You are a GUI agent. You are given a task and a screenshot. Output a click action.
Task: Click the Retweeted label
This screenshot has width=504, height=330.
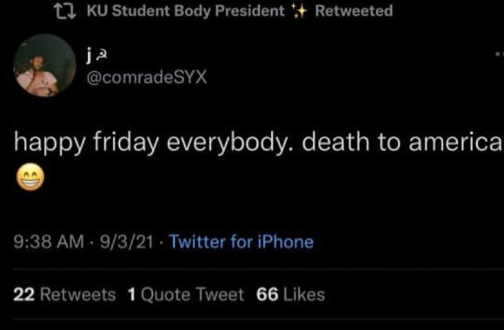tap(354, 10)
